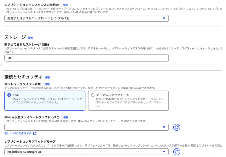Image resolution: width=226 pixels, height=157 pixels.
Task: Click the レプリケーションサブネットグループ label
Action: (30, 141)
